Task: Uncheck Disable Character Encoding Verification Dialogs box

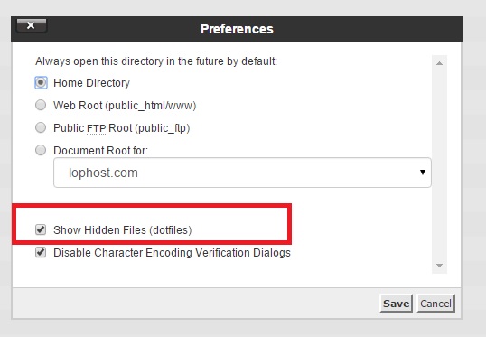Action: click(41, 252)
